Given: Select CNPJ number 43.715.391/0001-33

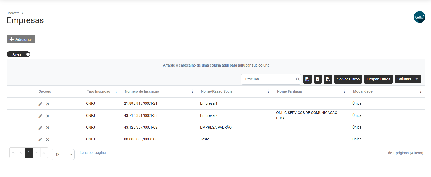Looking at the screenshot, I should coord(141,115).
